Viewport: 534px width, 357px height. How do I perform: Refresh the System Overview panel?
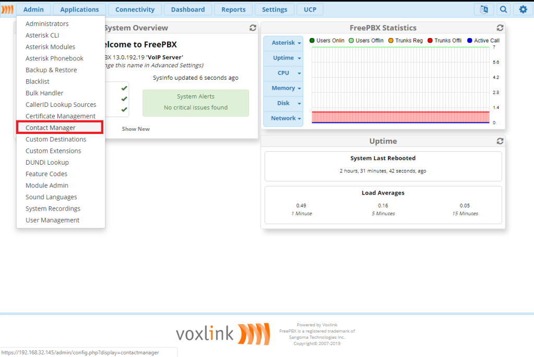tap(253, 28)
